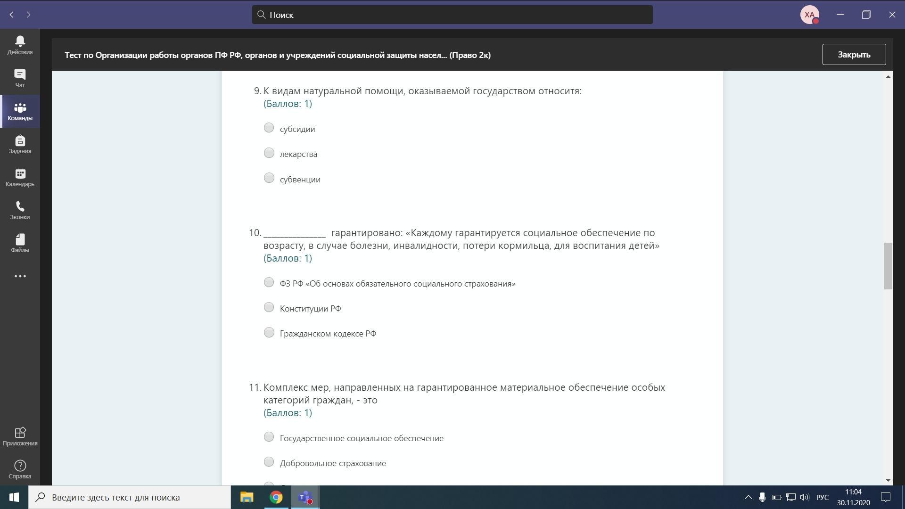
Task: Show hidden system tray icons chevron
Action: [x=748, y=497]
